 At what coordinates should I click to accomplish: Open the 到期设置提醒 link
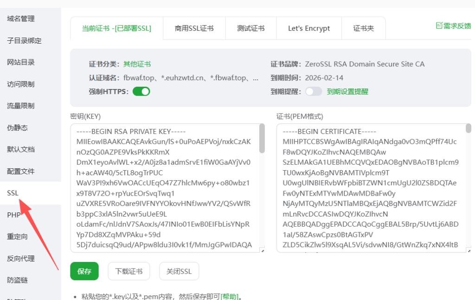point(347,92)
